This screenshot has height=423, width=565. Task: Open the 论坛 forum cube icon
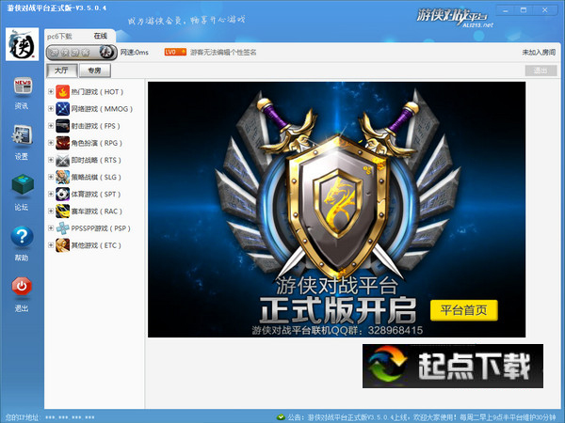[x=23, y=184]
